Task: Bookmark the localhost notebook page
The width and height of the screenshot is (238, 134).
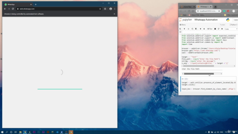Action: tap(219, 11)
